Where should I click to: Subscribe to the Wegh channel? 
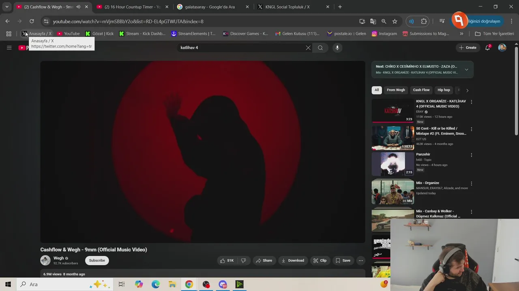pos(97,261)
